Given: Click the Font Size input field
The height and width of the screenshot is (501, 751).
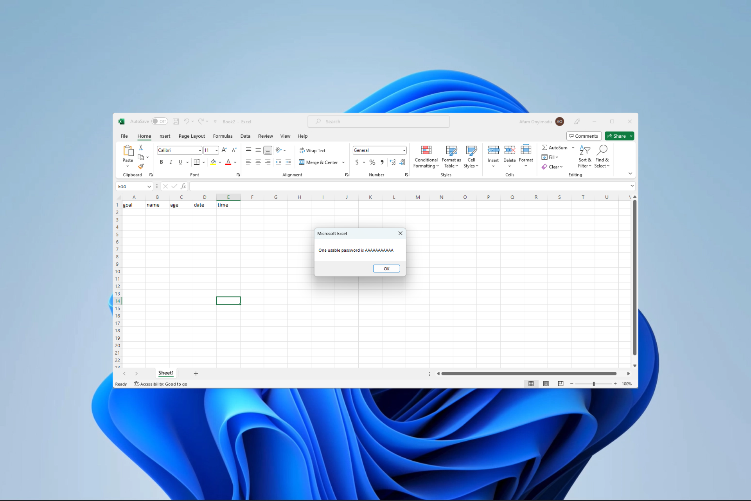Looking at the screenshot, I should [207, 150].
